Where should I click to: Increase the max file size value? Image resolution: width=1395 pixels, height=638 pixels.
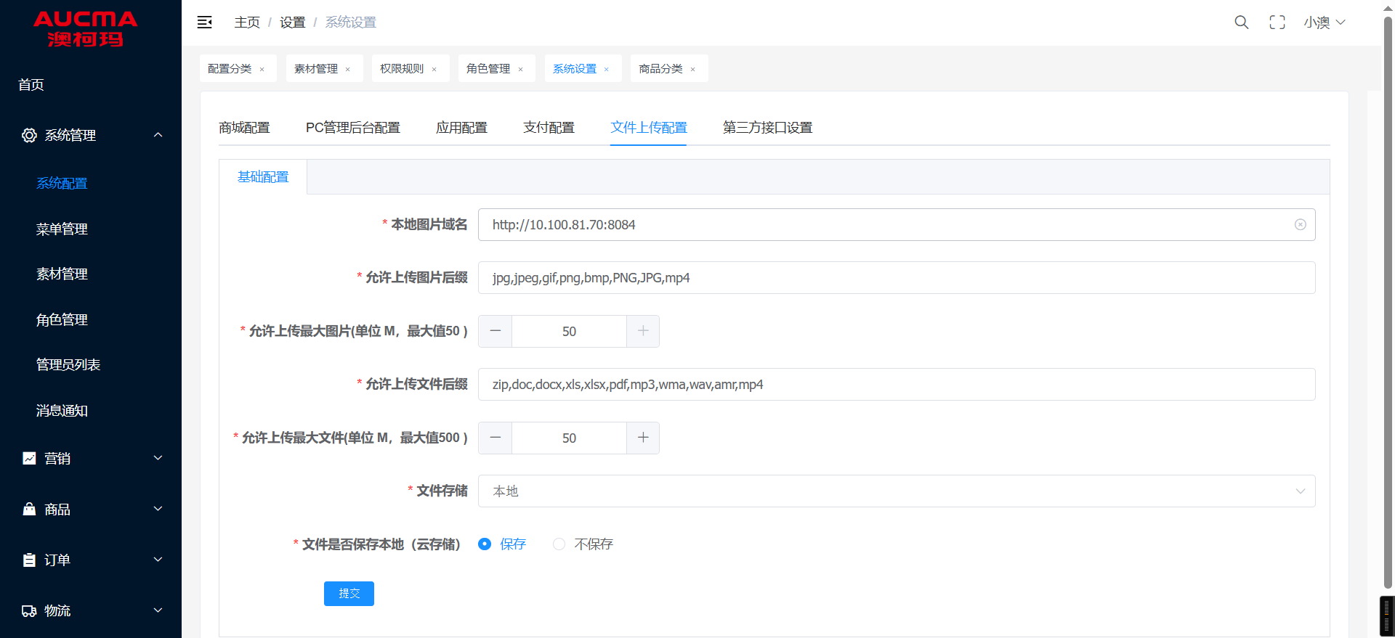click(x=643, y=438)
